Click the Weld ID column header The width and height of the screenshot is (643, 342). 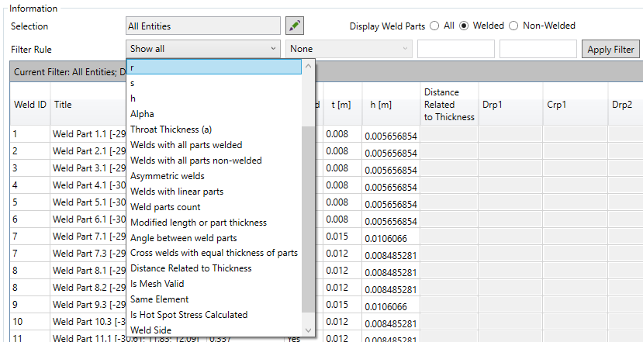[x=29, y=105]
